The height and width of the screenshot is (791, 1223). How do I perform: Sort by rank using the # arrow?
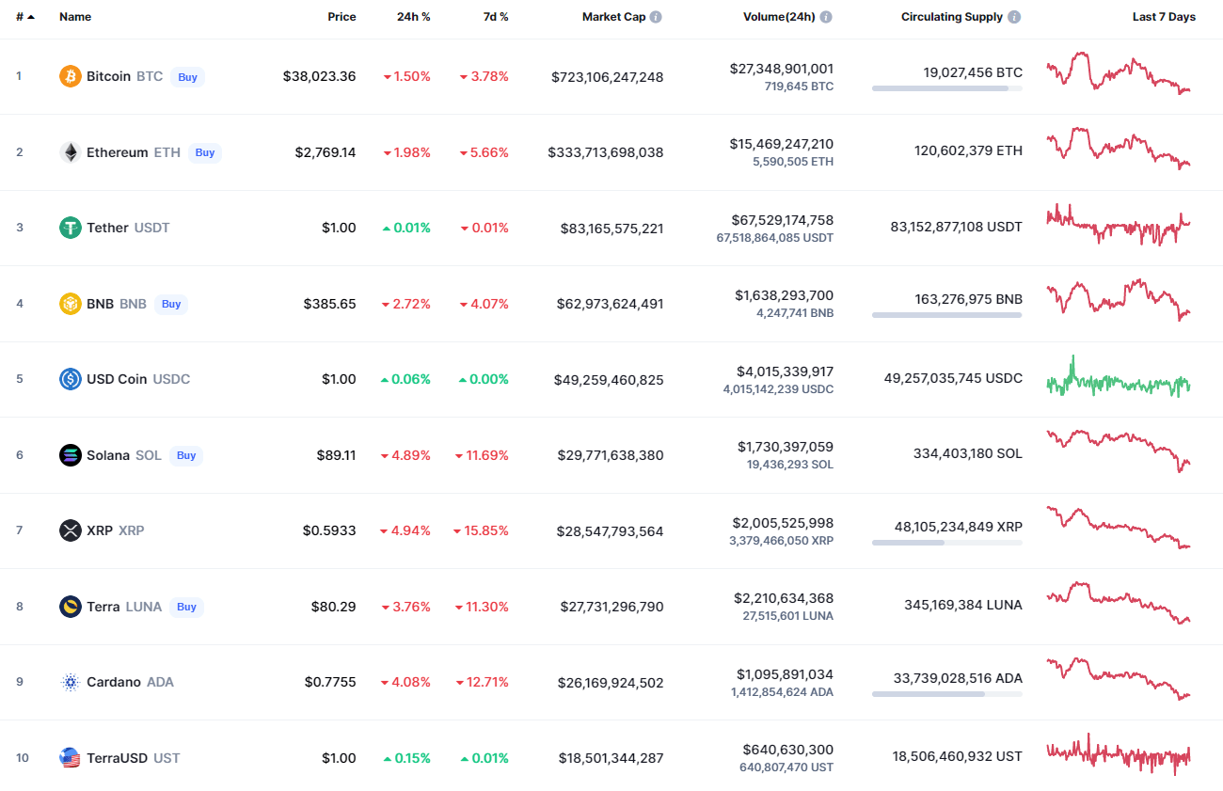pyautogui.click(x=25, y=17)
